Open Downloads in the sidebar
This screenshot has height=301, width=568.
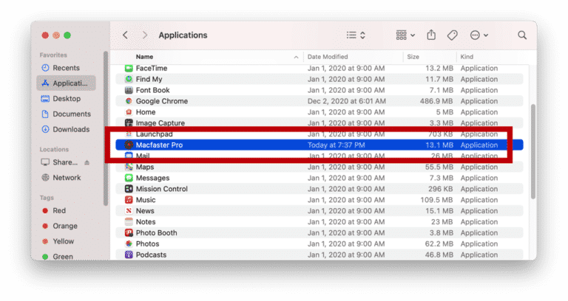(x=66, y=129)
